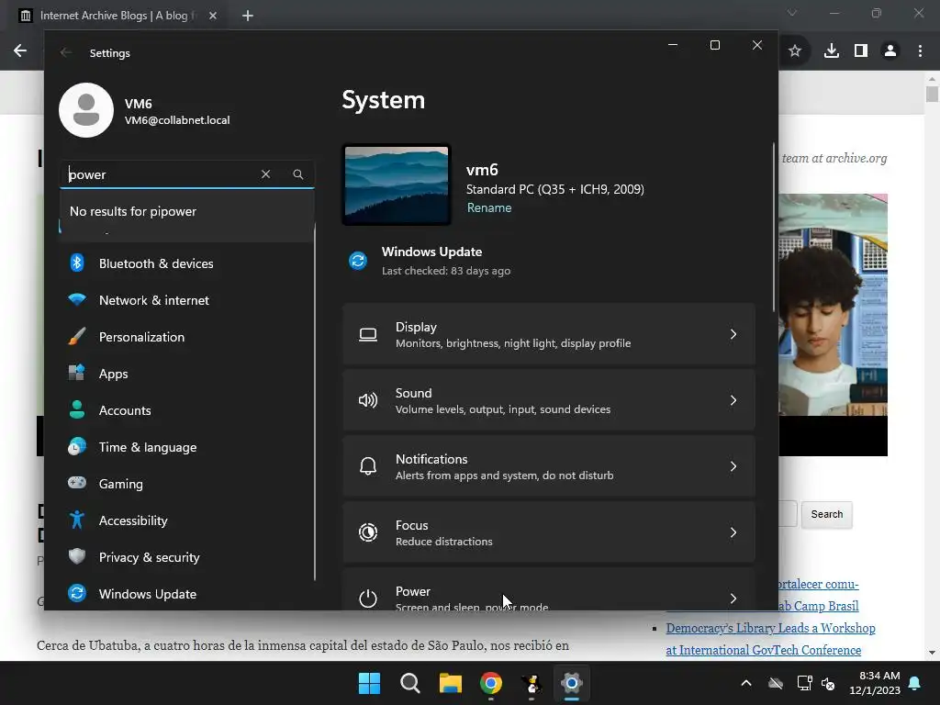The width and height of the screenshot is (940, 705).
Task: Toggle Chrome side panel icon
Action: click(x=861, y=51)
